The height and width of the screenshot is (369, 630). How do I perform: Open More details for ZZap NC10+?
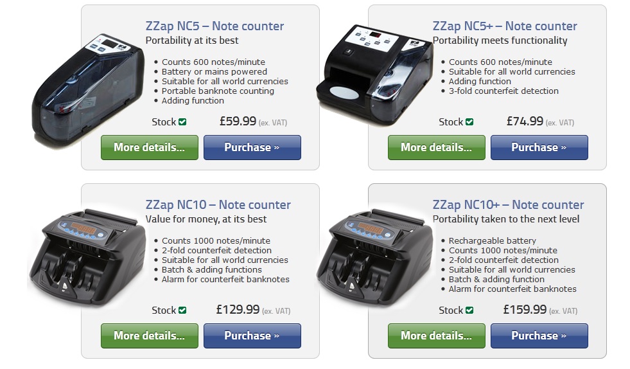click(436, 336)
